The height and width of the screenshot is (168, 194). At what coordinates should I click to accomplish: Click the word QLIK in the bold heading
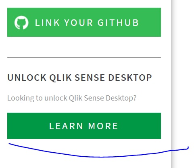[x=60, y=78]
